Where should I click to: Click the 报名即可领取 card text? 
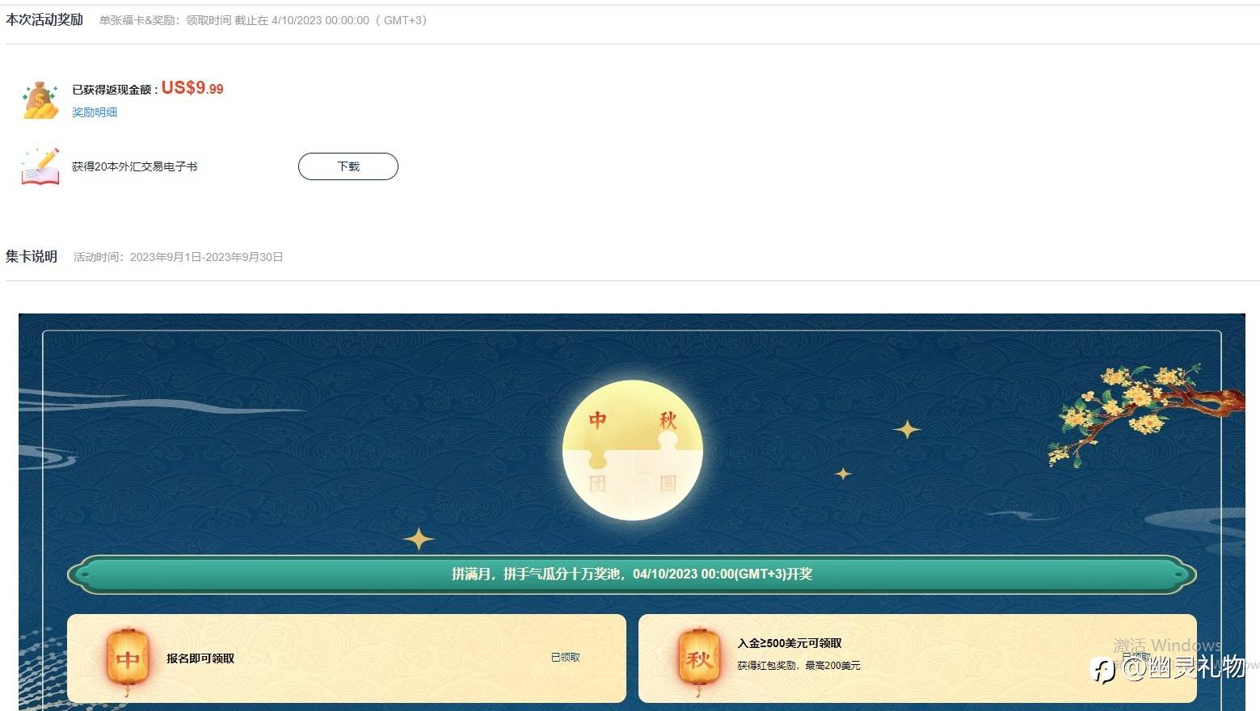(x=200, y=658)
